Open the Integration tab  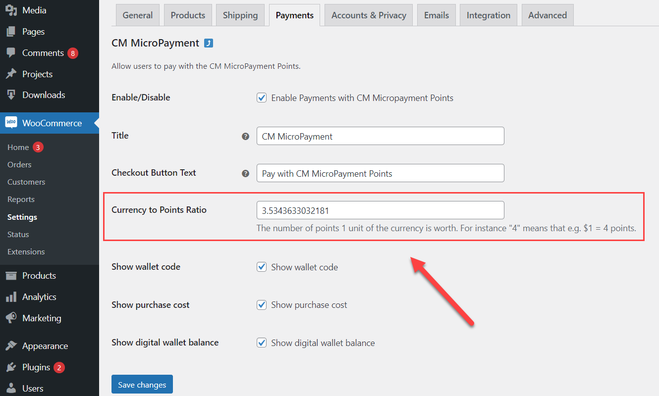pos(489,15)
